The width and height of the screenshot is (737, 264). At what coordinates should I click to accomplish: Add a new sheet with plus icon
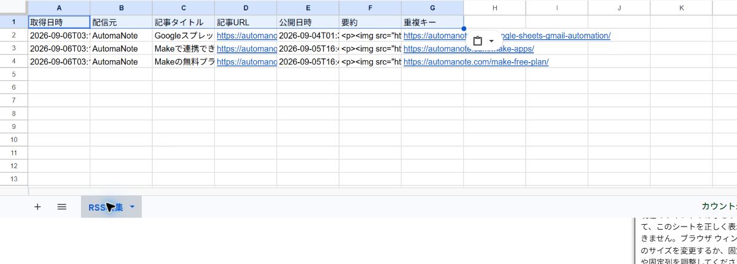coord(37,207)
